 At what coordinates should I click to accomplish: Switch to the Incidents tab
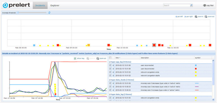click(40, 5)
